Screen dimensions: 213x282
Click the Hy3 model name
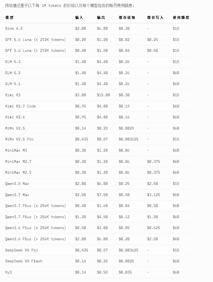point(8,272)
